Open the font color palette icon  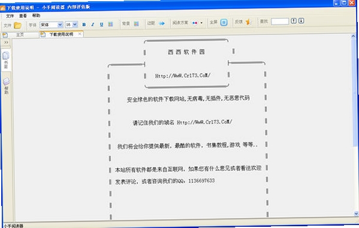pos(110,24)
